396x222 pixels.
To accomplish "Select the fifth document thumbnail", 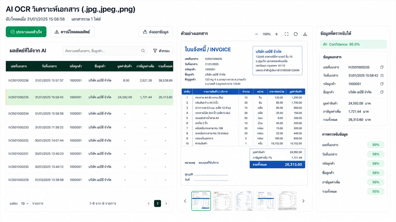I will tap(287, 201).
